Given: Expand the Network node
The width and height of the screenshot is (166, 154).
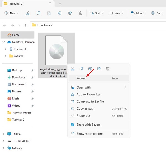Looking at the screenshot, I should [4, 148].
